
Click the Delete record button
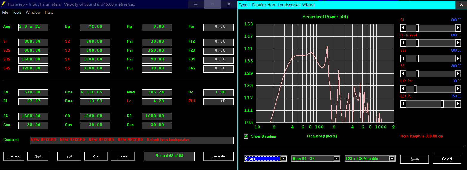[x=123, y=156]
